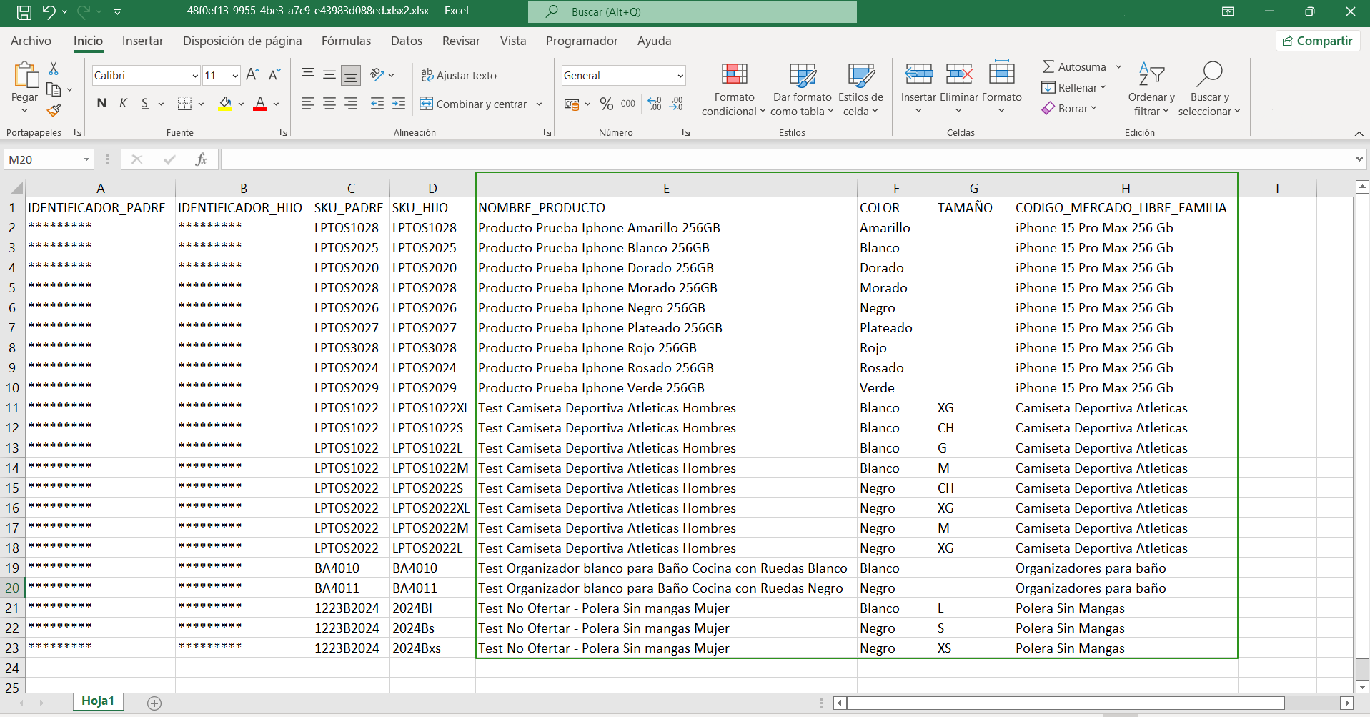
Task: Increase font size with larger A icon
Action: 252,75
